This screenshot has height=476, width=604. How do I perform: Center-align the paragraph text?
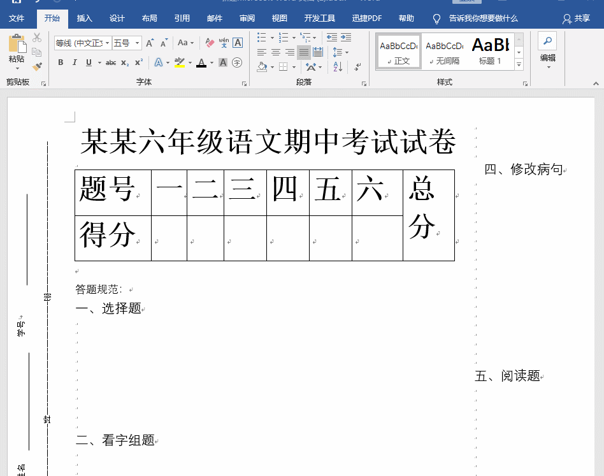[276, 52]
